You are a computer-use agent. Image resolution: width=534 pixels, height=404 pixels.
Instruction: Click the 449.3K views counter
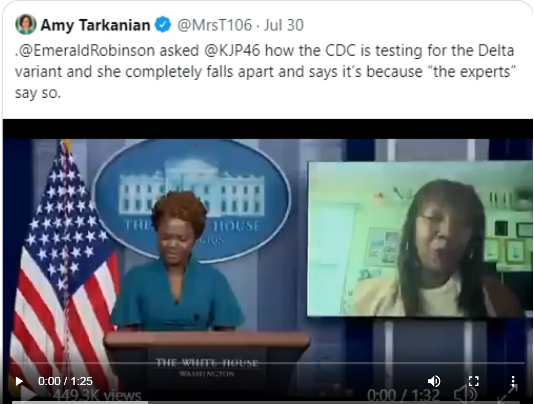[x=97, y=396]
